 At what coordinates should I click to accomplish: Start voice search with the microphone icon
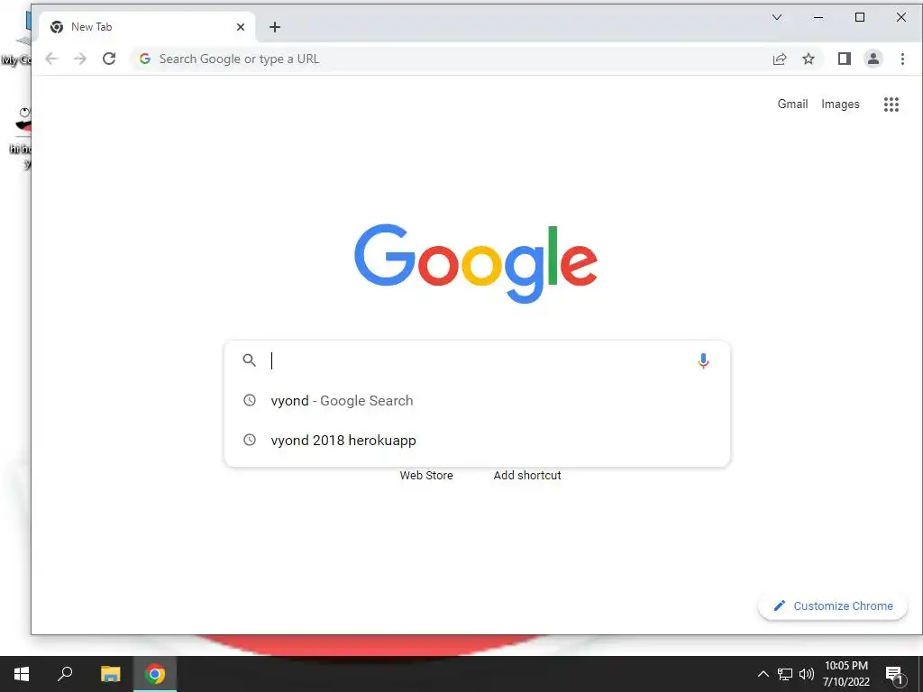click(703, 360)
